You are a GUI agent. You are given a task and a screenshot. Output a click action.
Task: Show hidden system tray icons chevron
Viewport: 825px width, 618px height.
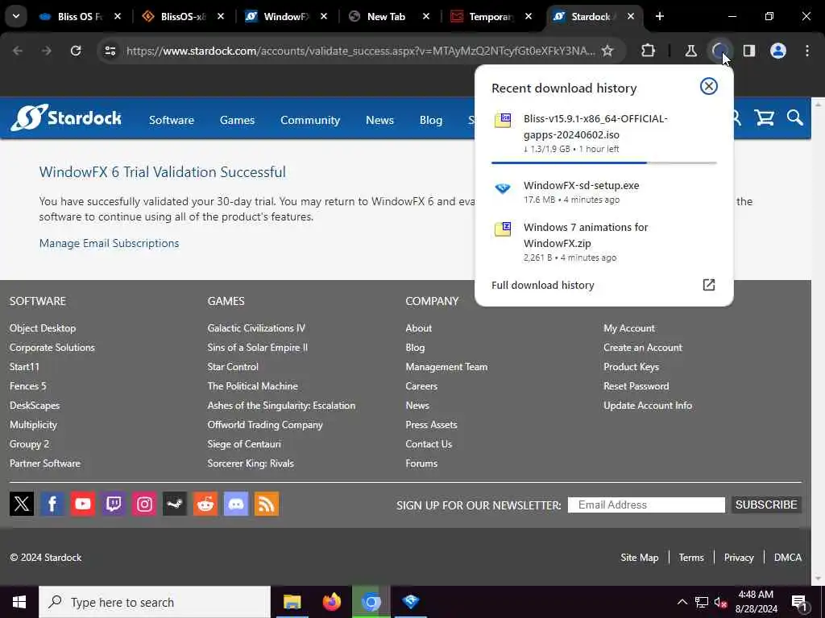point(682,602)
